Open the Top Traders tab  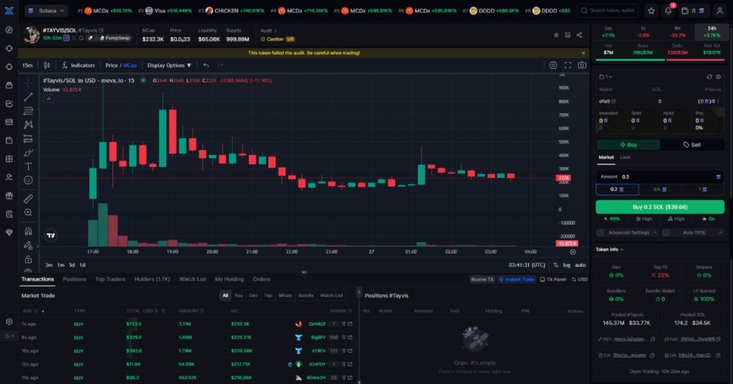click(x=110, y=279)
